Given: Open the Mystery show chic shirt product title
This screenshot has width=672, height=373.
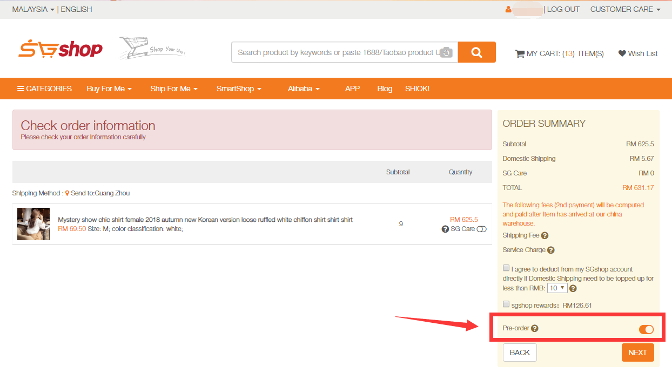Looking at the screenshot, I should [x=205, y=220].
